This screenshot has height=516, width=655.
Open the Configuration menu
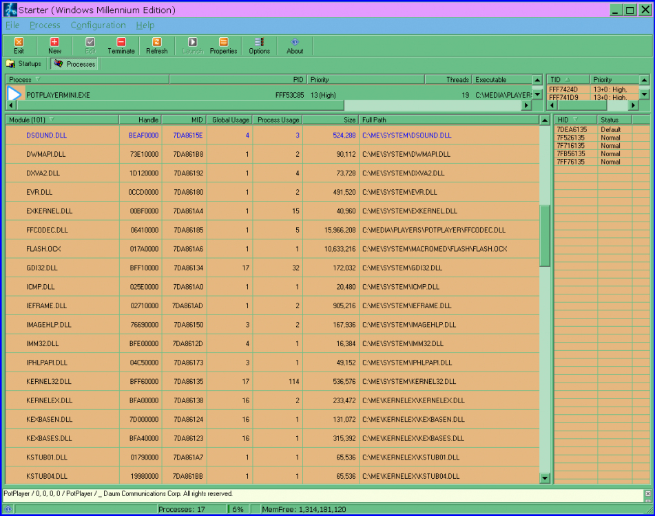click(x=98, y=25)
